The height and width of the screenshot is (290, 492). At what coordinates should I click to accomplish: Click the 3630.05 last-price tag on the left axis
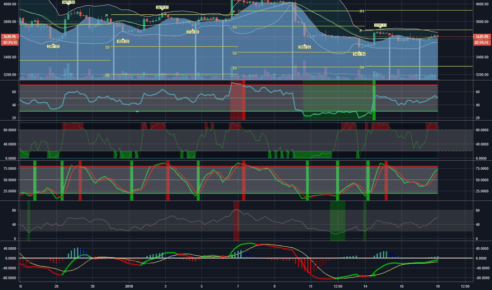point(10,37)
